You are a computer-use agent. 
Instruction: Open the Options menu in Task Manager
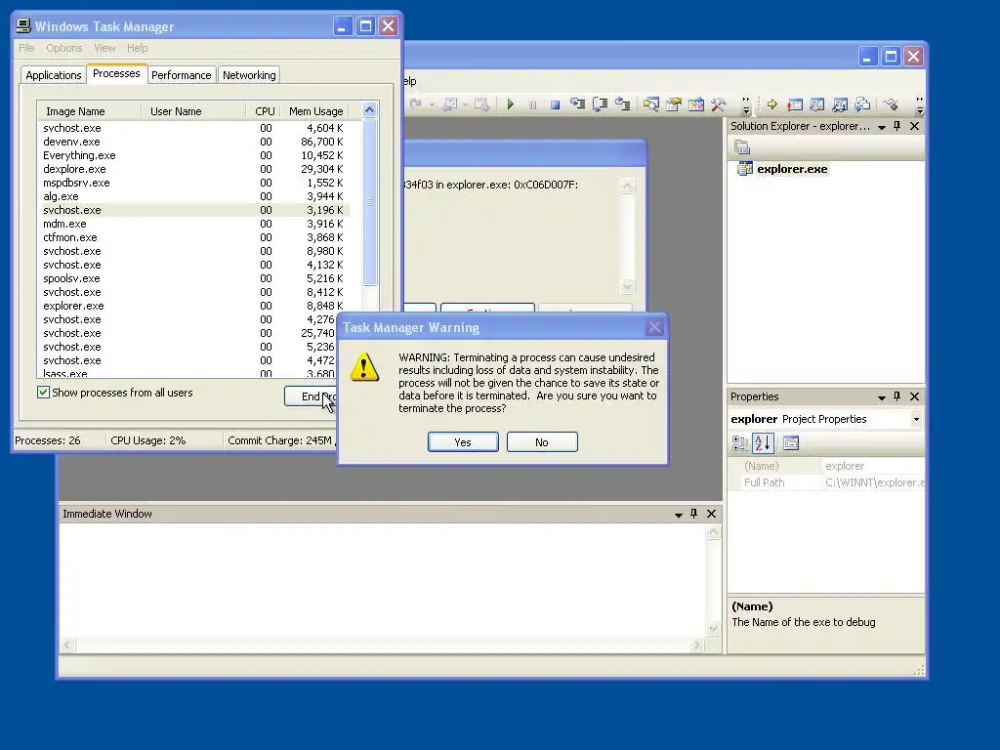(x=63, y=48)
